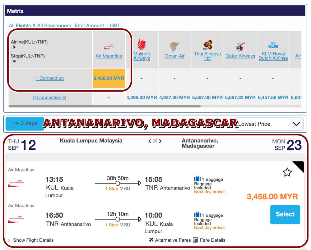Collapse the Stop(KUL>TNR) down arrow
Image resolution: width=311 pixels, height=250 pixels.
coord(14,61)
